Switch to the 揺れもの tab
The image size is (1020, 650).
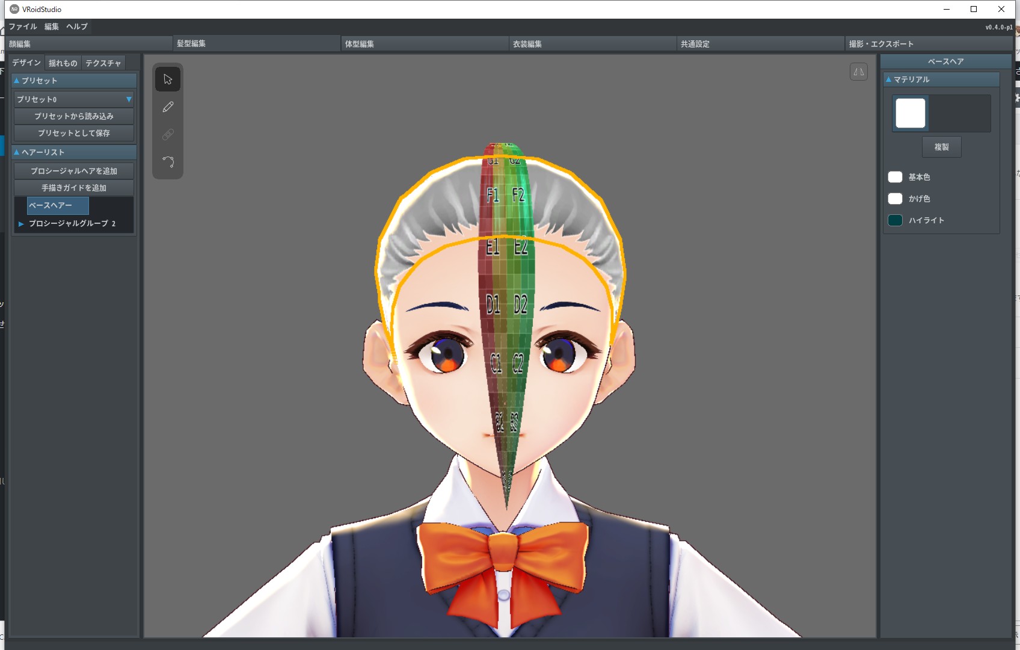point(63,63)
